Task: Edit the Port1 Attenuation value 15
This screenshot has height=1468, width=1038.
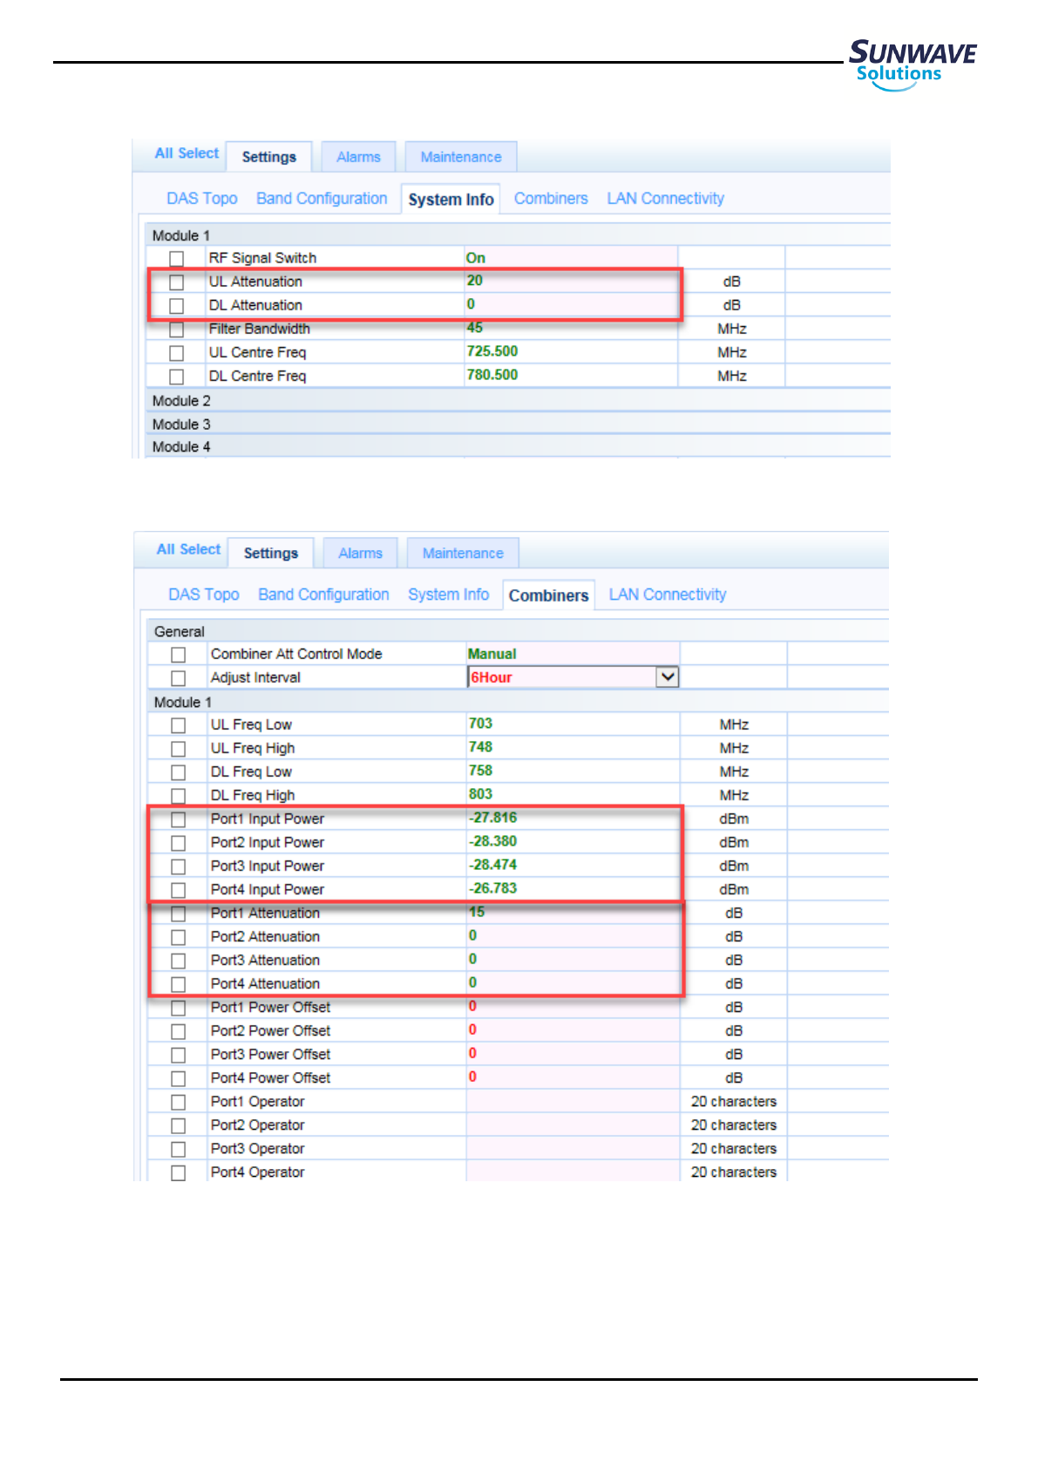Action: click(573, 912)
